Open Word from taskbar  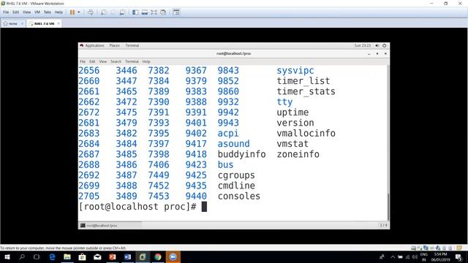[127, 257]
